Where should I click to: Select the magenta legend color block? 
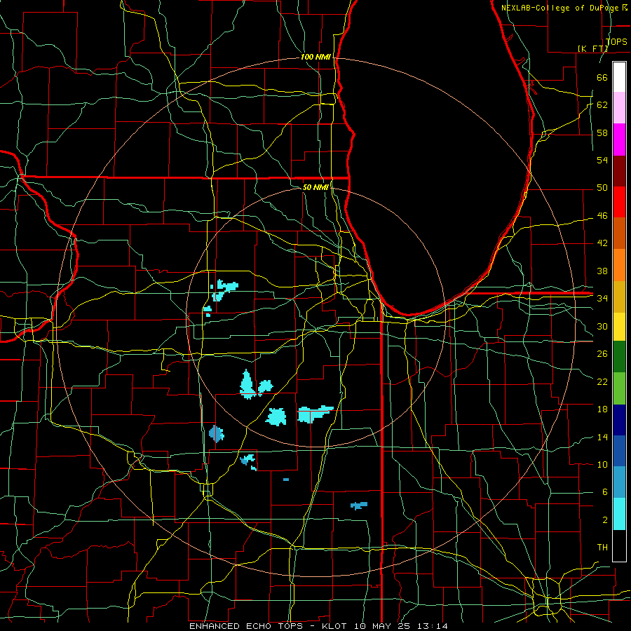[619, 140]
